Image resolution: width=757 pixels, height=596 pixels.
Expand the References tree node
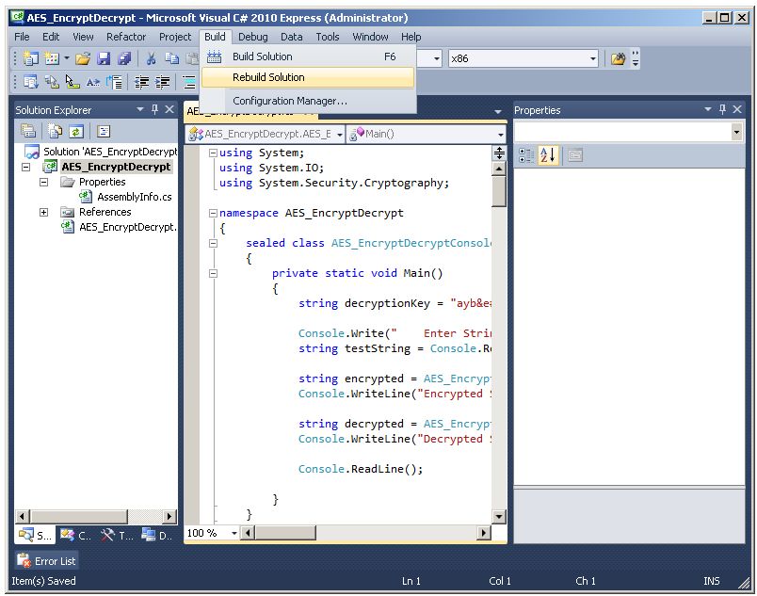(x=43, y=212)
